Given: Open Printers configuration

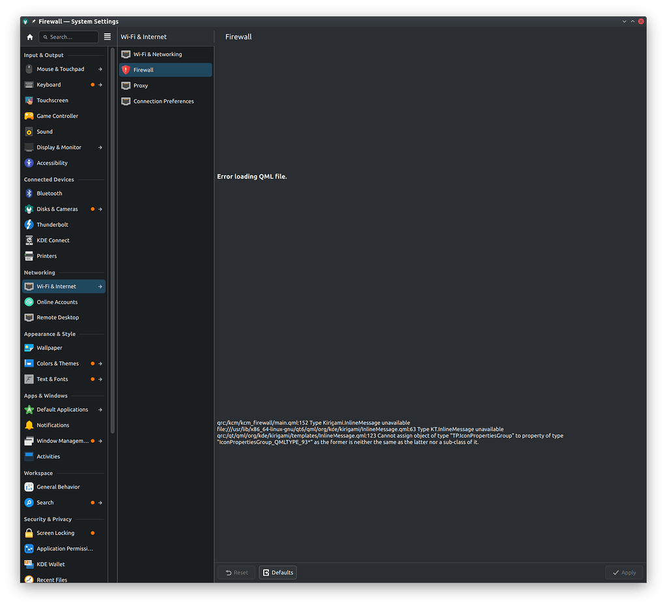Looking at the screenshot, I should (29, 256).
